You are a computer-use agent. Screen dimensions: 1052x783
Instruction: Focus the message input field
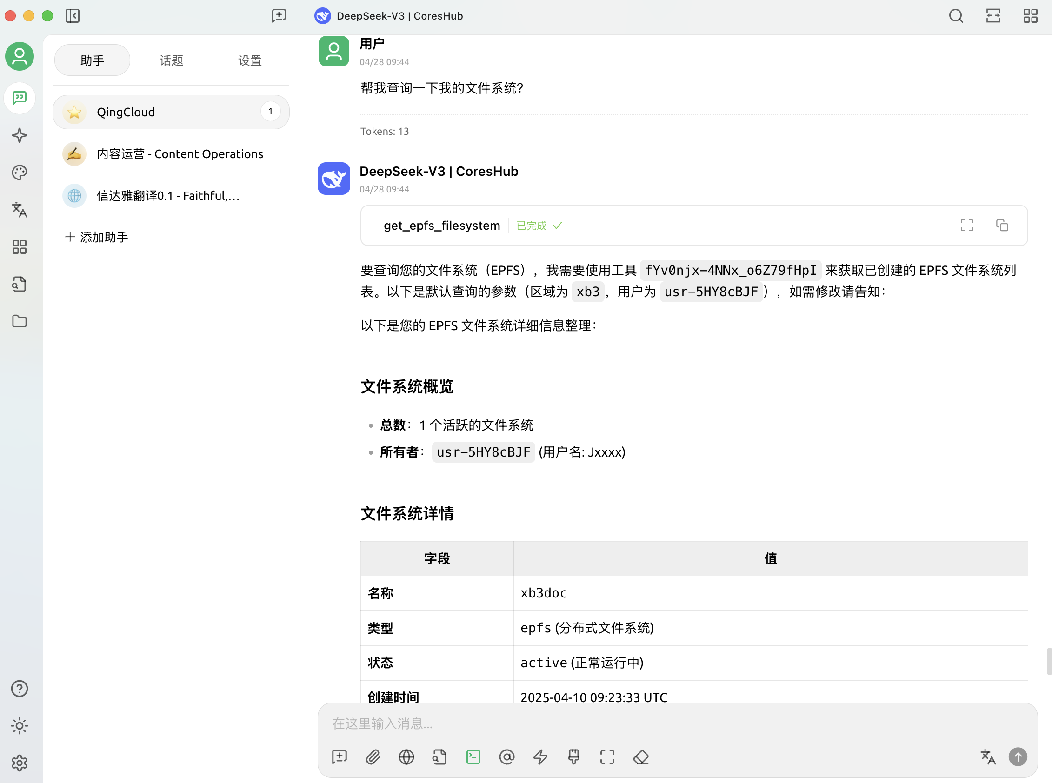tap(677, 723)
